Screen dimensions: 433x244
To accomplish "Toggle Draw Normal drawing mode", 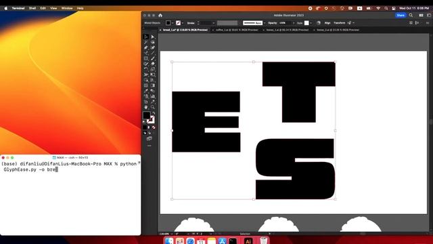I will (x=145, y=133).
